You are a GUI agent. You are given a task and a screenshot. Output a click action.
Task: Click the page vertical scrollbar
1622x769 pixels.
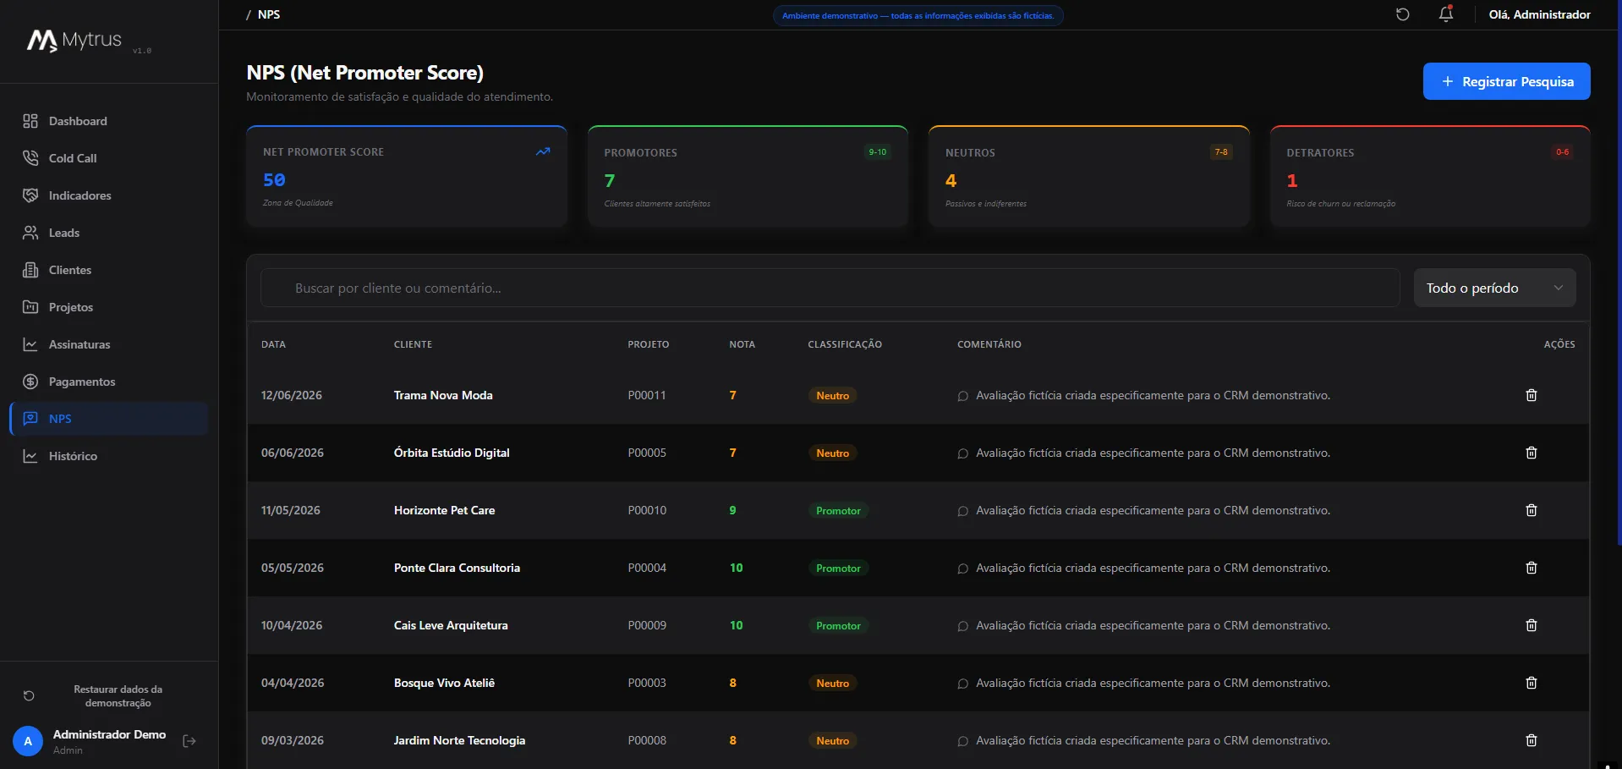[1618, 271]
